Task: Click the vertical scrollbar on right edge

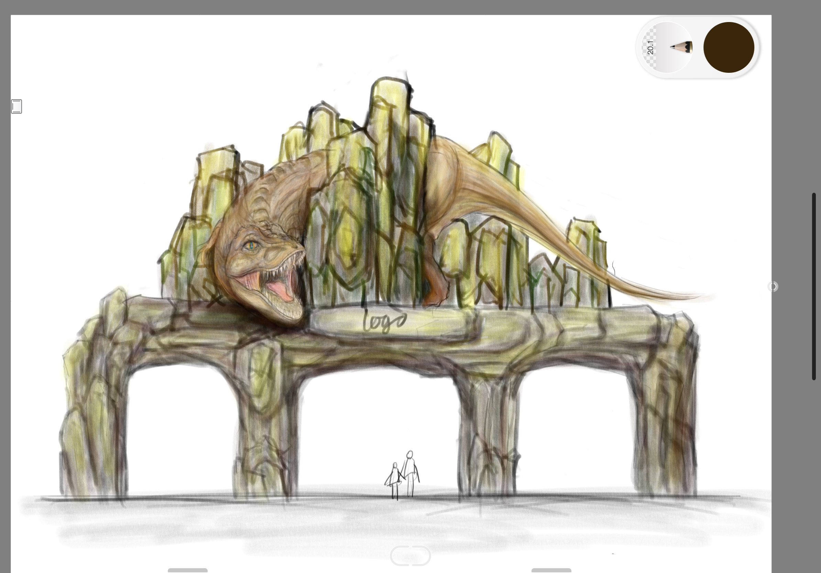Action: point(813,286)
